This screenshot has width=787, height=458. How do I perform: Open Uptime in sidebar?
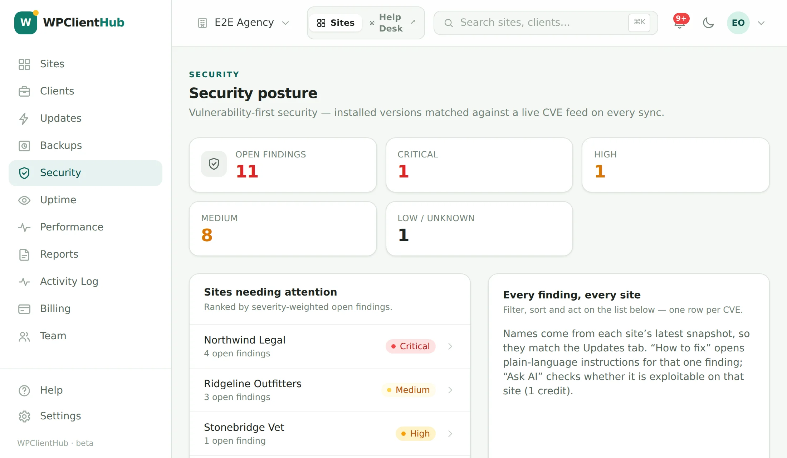tap(85, 200)
